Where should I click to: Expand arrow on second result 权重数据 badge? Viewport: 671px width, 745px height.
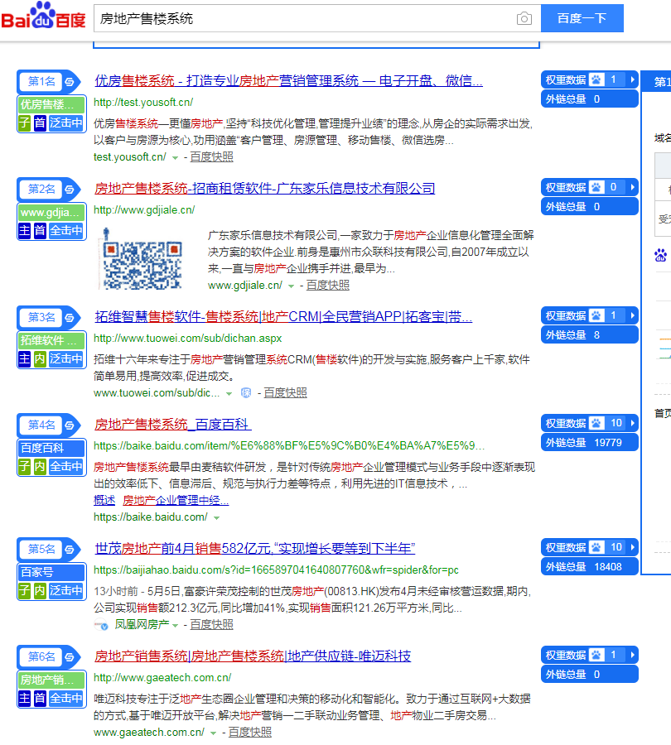(x=632, y=187)
